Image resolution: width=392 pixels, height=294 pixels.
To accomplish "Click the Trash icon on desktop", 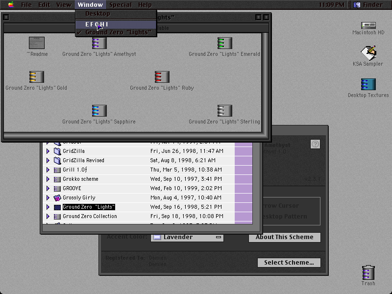I will click(x=368, y=272).
